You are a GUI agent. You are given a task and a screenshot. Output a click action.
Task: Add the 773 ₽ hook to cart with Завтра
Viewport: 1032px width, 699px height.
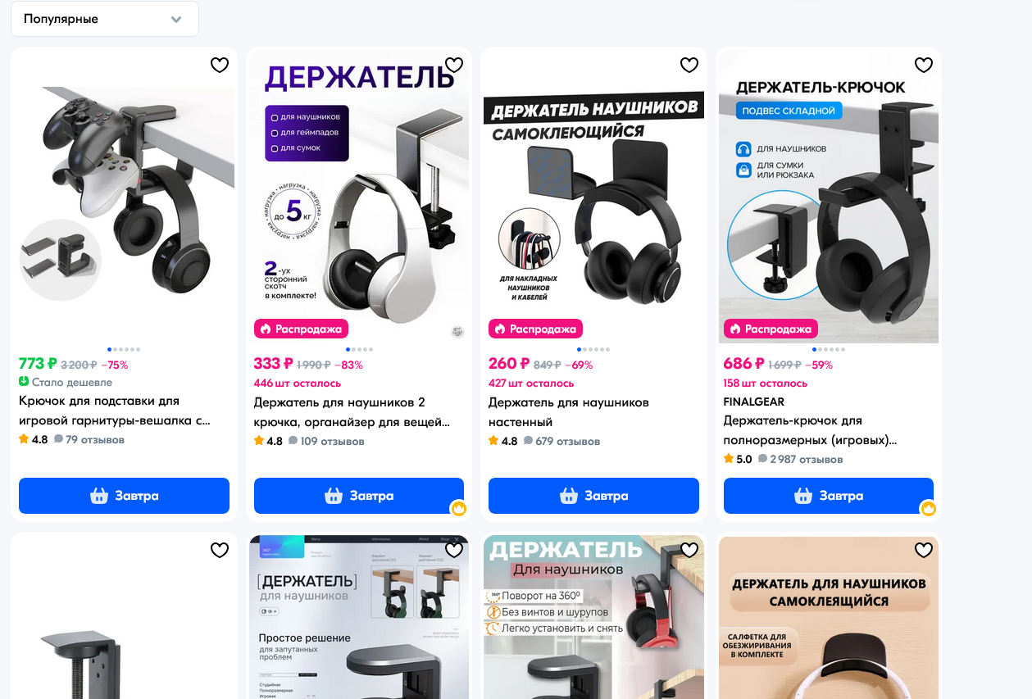coord(124,496)
